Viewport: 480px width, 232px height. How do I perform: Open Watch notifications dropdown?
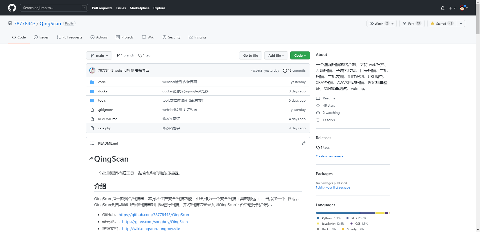(x=381, y=23)
